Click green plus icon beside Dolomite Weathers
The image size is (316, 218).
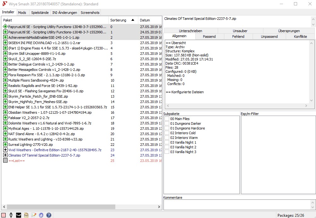[x=5, y=123]
